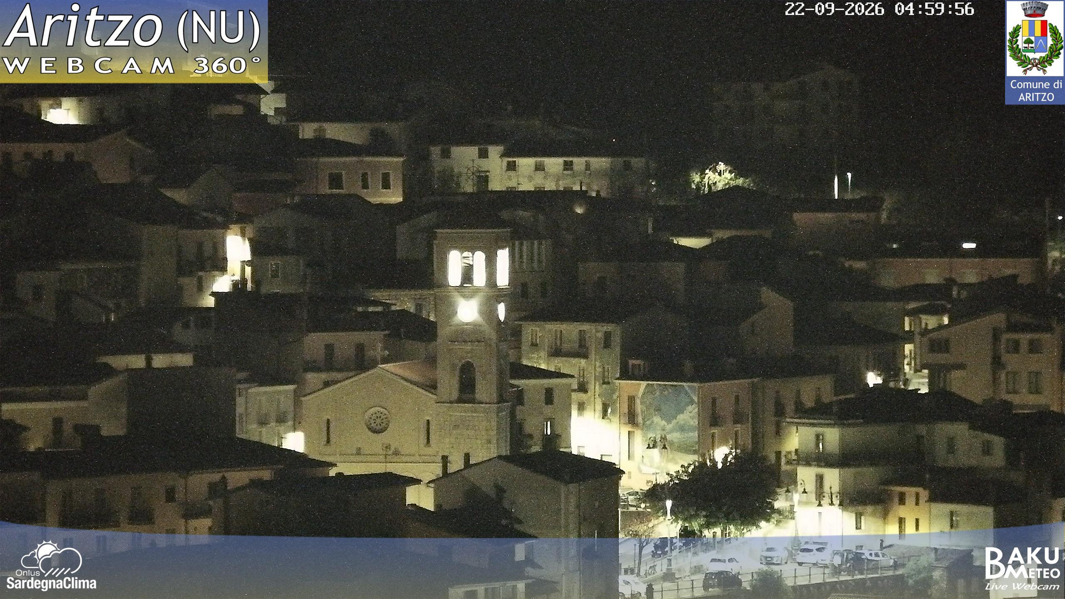This screenshot has height=599, width=1065.
Task: Open the Baku Meteo Live Webcam logo
Action: click(x=1022, y=568)
